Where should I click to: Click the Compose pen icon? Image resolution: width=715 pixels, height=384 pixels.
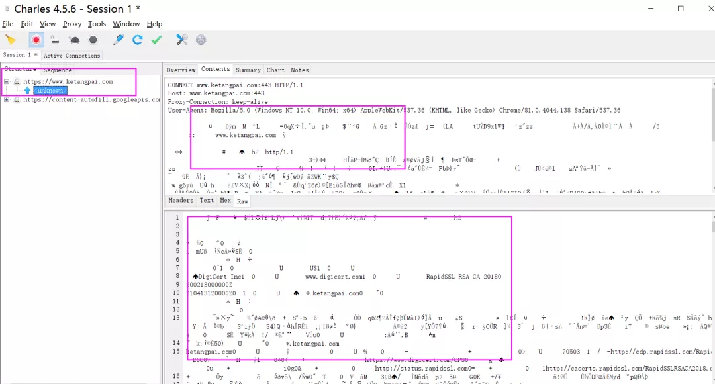click(x=118, y=40)
